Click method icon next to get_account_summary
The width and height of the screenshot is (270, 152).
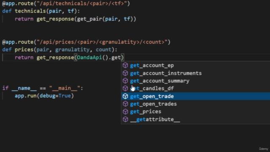pos(125,81)
